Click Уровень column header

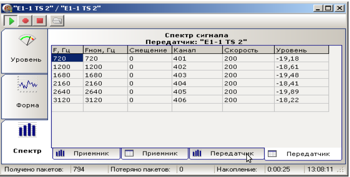(301, 50)
